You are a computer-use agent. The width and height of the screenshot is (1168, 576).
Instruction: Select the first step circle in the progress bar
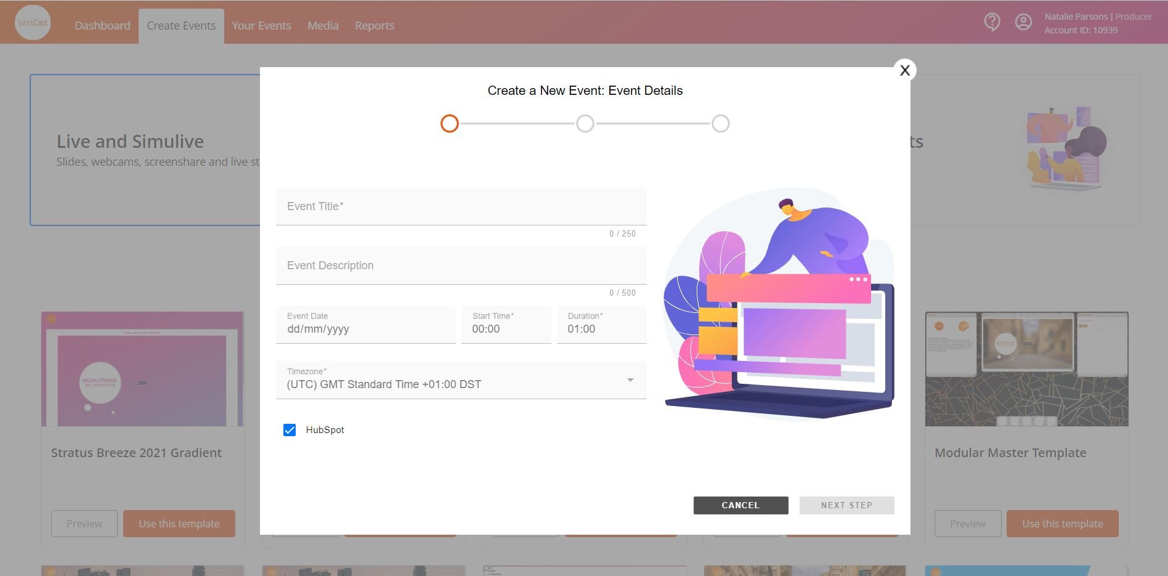[450, 123]
